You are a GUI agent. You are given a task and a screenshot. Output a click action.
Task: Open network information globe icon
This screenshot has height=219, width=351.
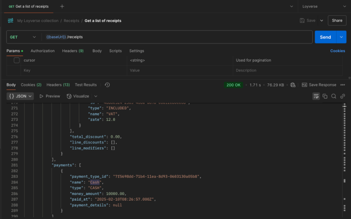coord(293,85)
